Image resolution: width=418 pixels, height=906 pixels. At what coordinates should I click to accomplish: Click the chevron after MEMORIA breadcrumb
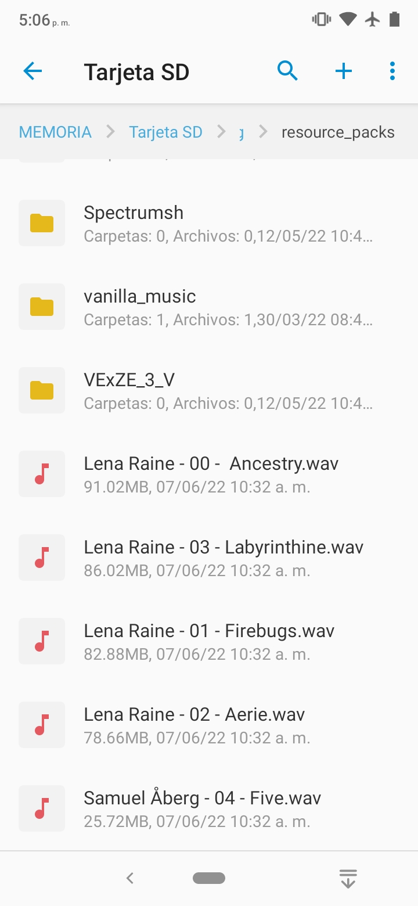110,132
